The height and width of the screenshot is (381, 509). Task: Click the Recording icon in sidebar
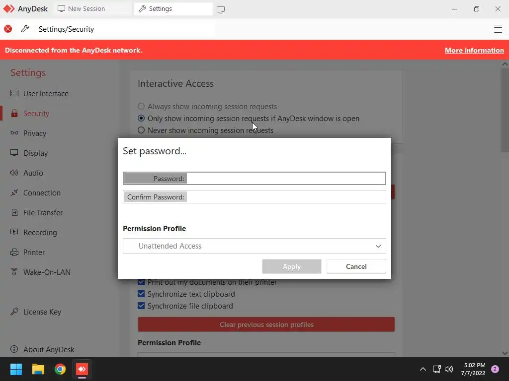[x=14, y=232]
